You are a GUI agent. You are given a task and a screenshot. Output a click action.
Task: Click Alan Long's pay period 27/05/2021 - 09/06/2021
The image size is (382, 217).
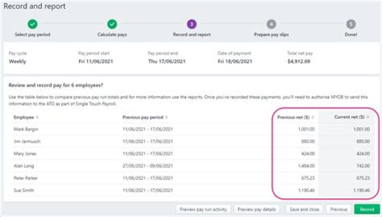tap(147, 166)
